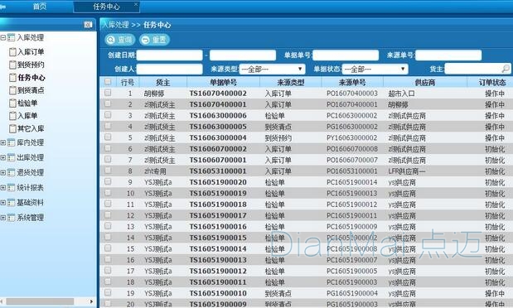Sort by the 订单状态 column header

point(492,82)
